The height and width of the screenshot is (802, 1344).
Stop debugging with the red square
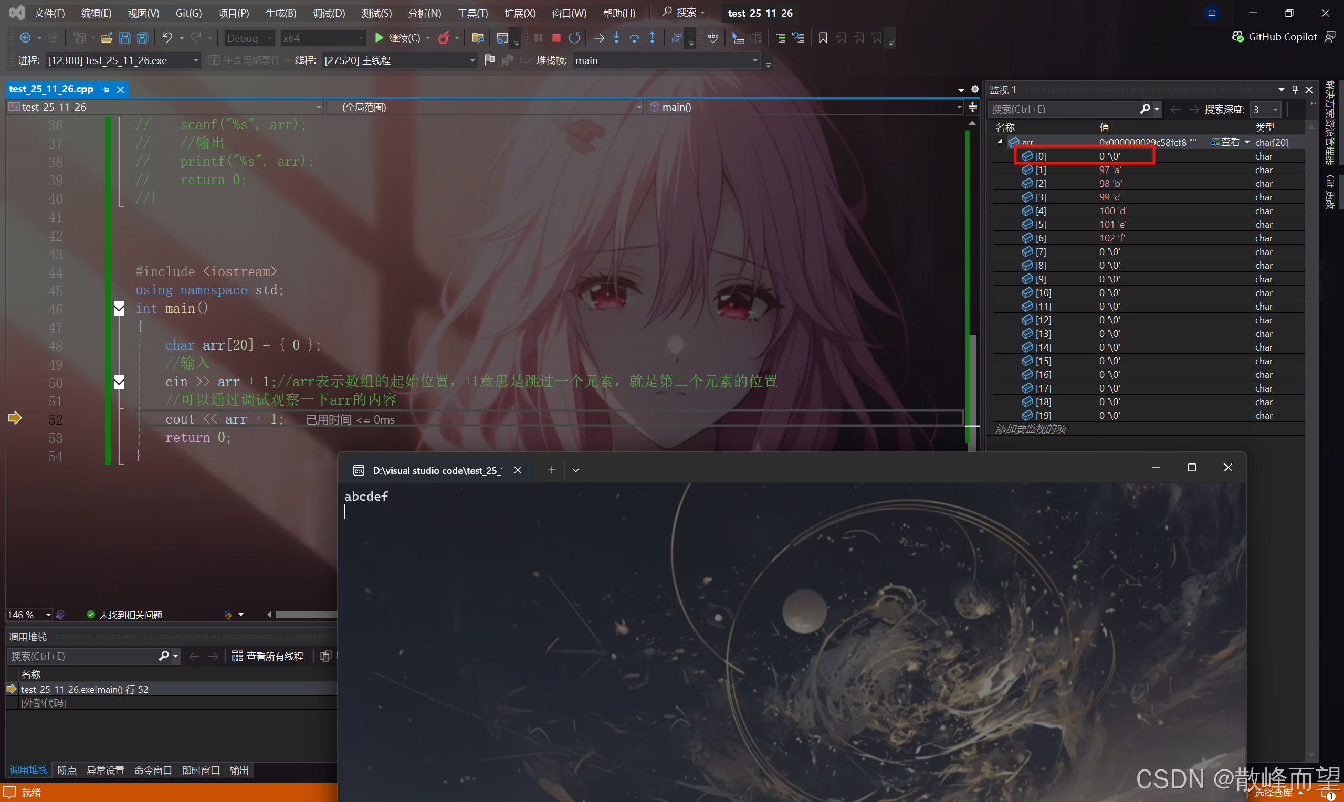(556, 38)
